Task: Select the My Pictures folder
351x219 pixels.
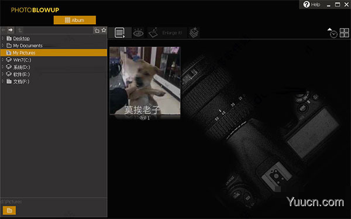Action: (x=54, y=53)
